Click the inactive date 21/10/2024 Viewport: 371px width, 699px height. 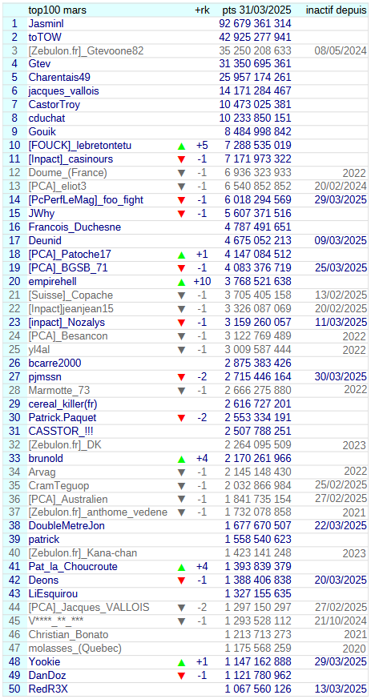(x=341, y=622)
